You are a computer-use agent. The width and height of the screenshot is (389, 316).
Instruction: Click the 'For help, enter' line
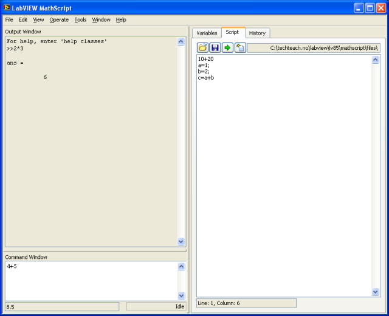(57, 41)
